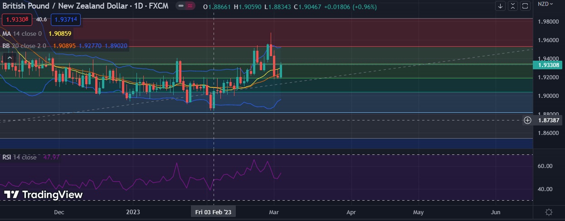
Task: Open the NZD currency dropdown
Action: coord(545,4)
